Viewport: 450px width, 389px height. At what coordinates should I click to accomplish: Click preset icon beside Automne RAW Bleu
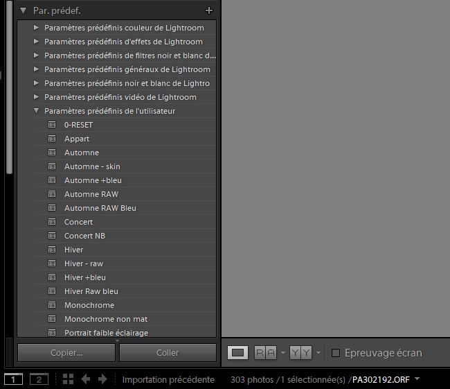[52, 207]
